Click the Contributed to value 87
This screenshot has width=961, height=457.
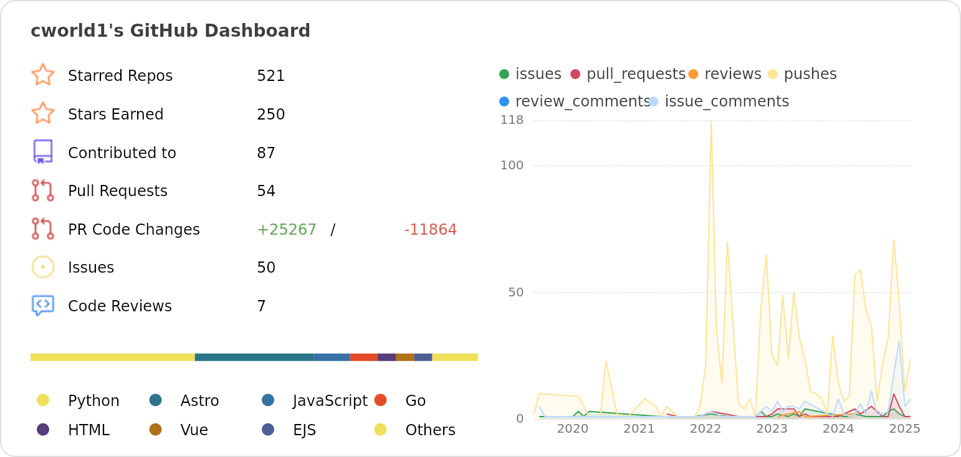tap(266, 153)
